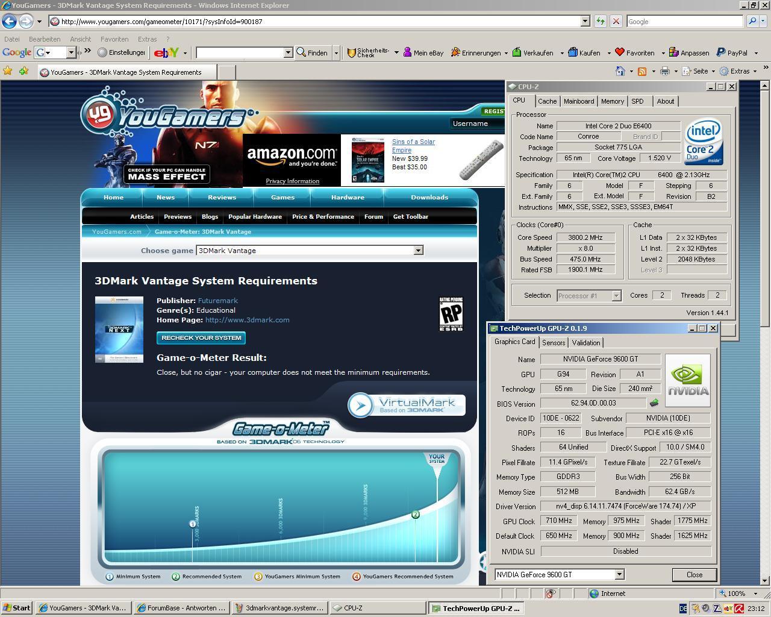Open Favorites Center yellow star icon
This screenshot has width=771, height=617.
click(x=8, y=71)
